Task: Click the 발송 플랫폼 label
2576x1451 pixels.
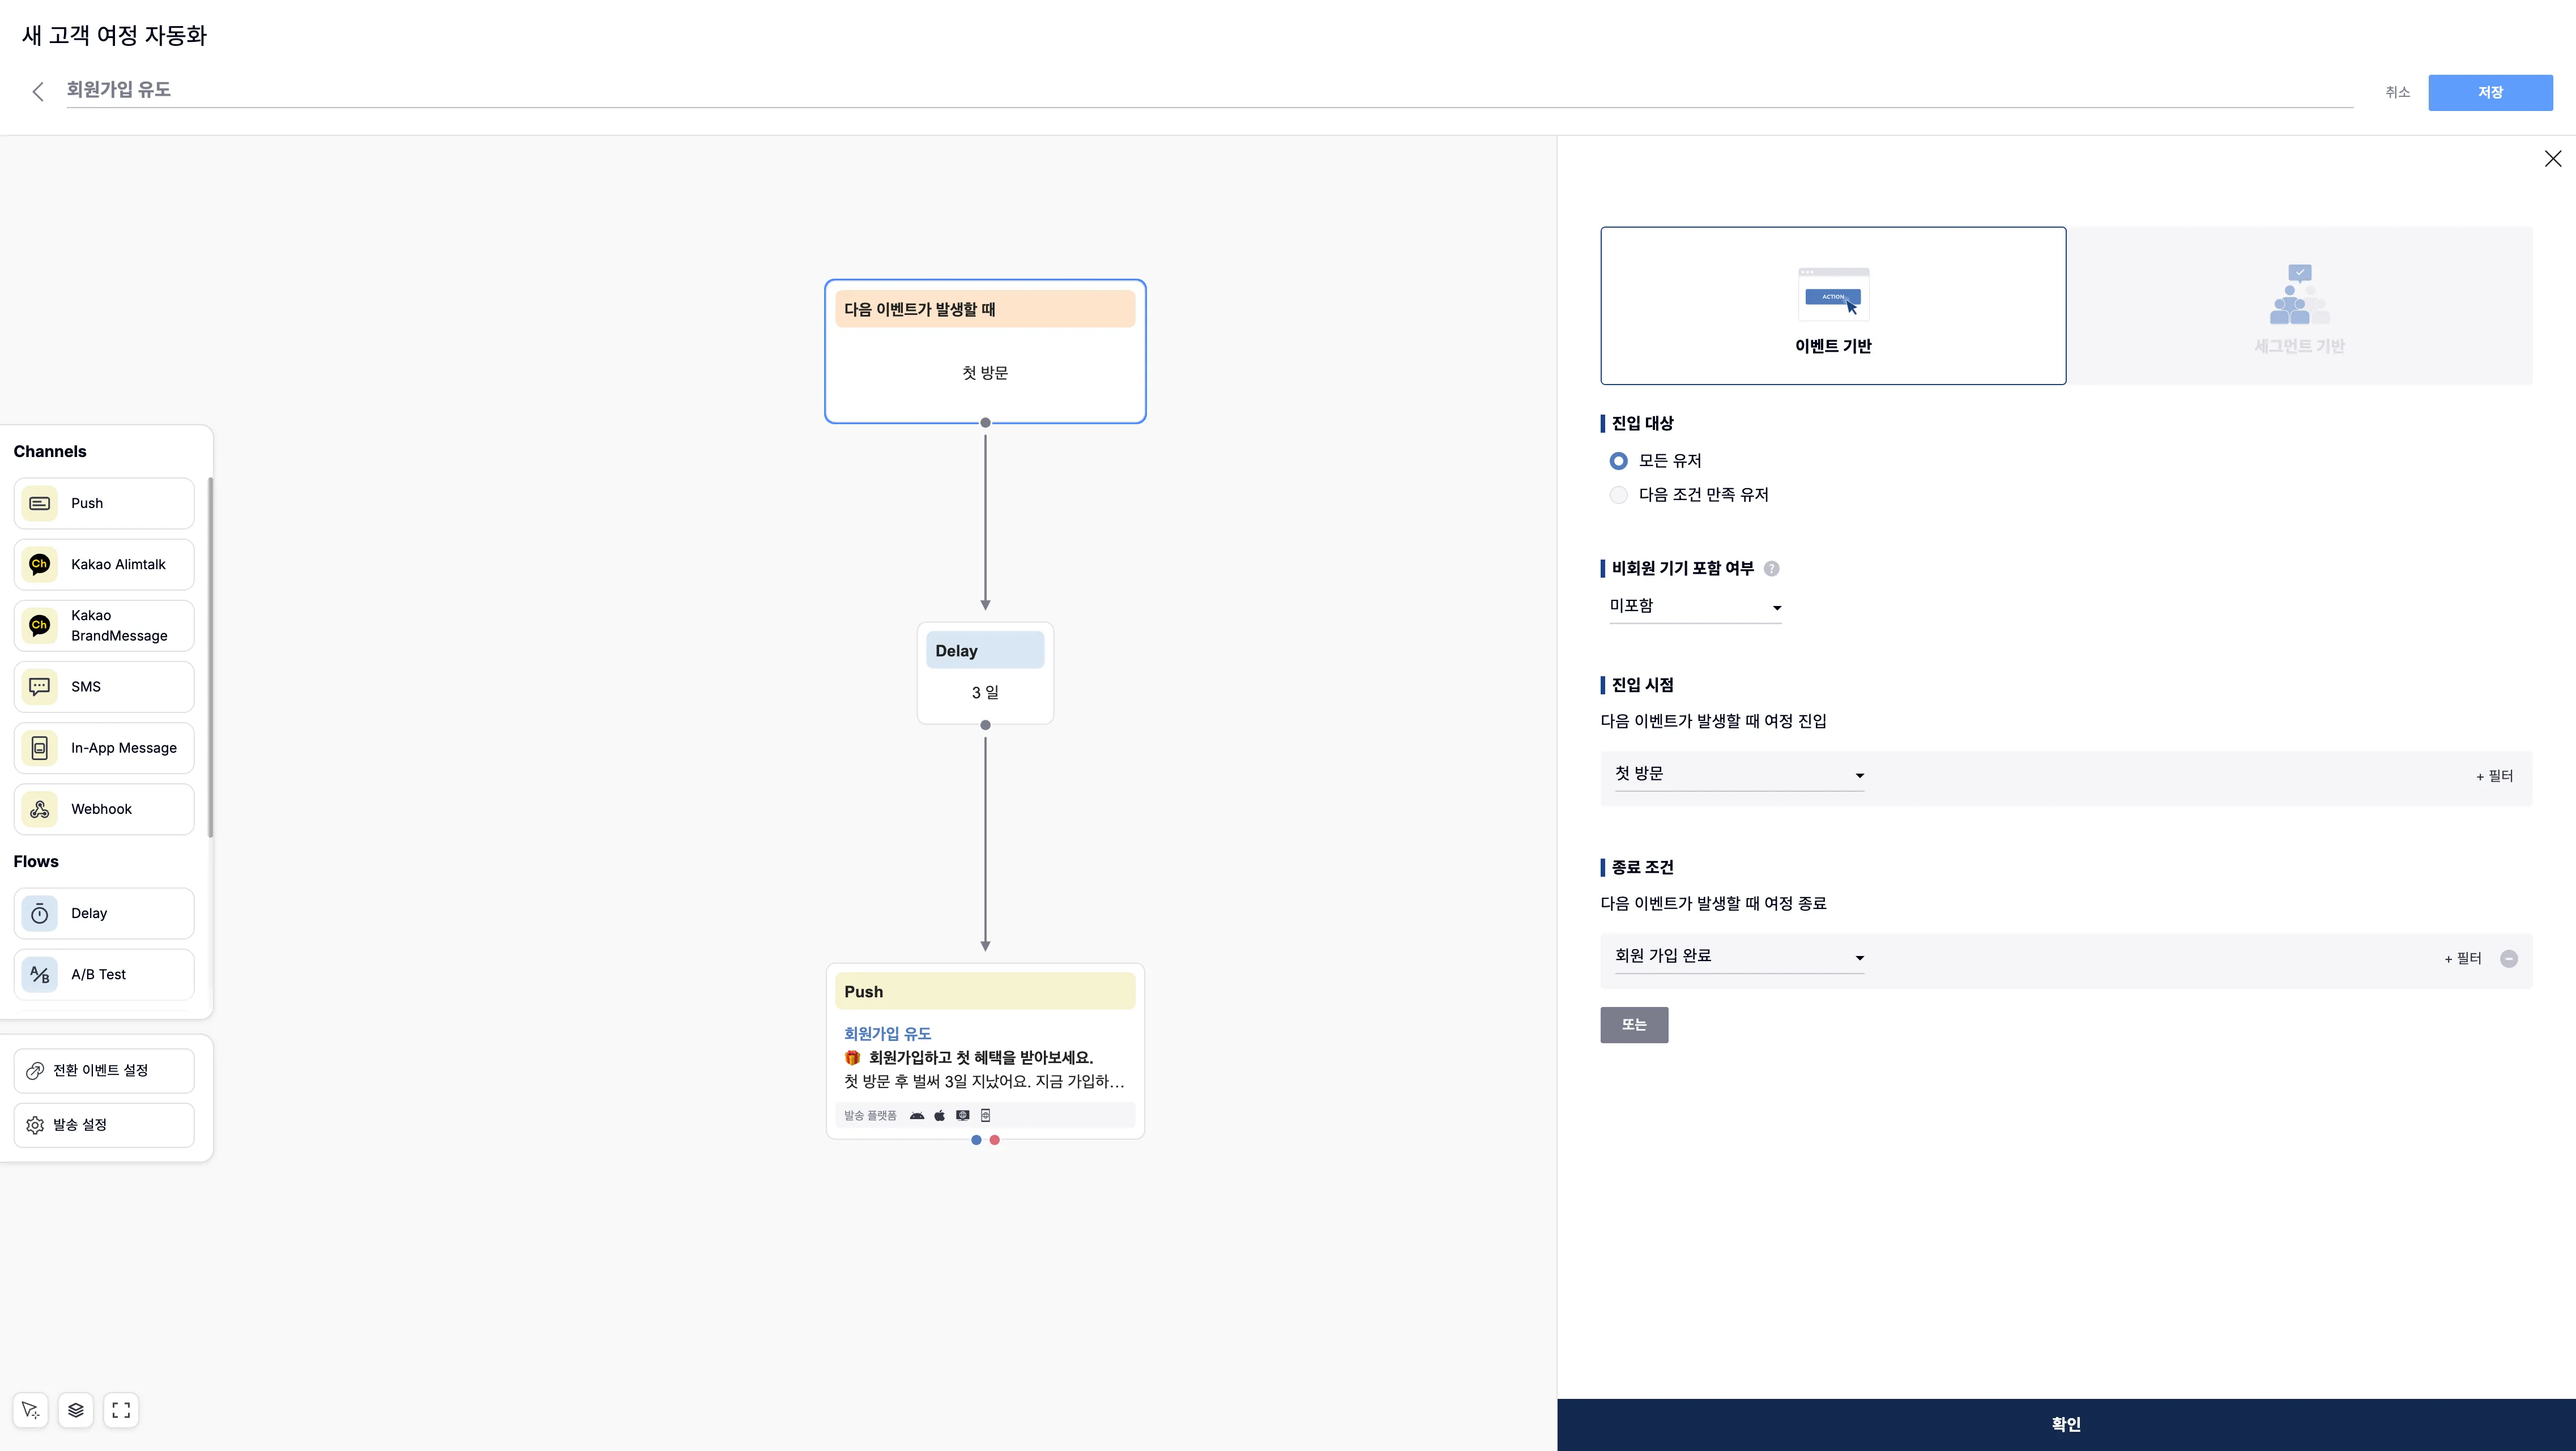Action: click(x=870, y=1115)
